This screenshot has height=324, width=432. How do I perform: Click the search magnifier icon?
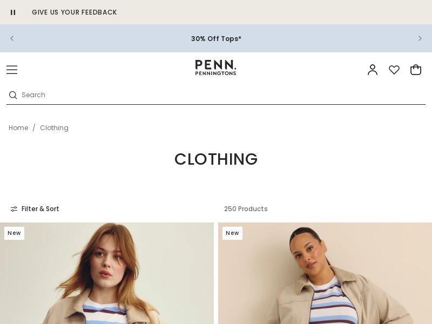tap(13, 95)
